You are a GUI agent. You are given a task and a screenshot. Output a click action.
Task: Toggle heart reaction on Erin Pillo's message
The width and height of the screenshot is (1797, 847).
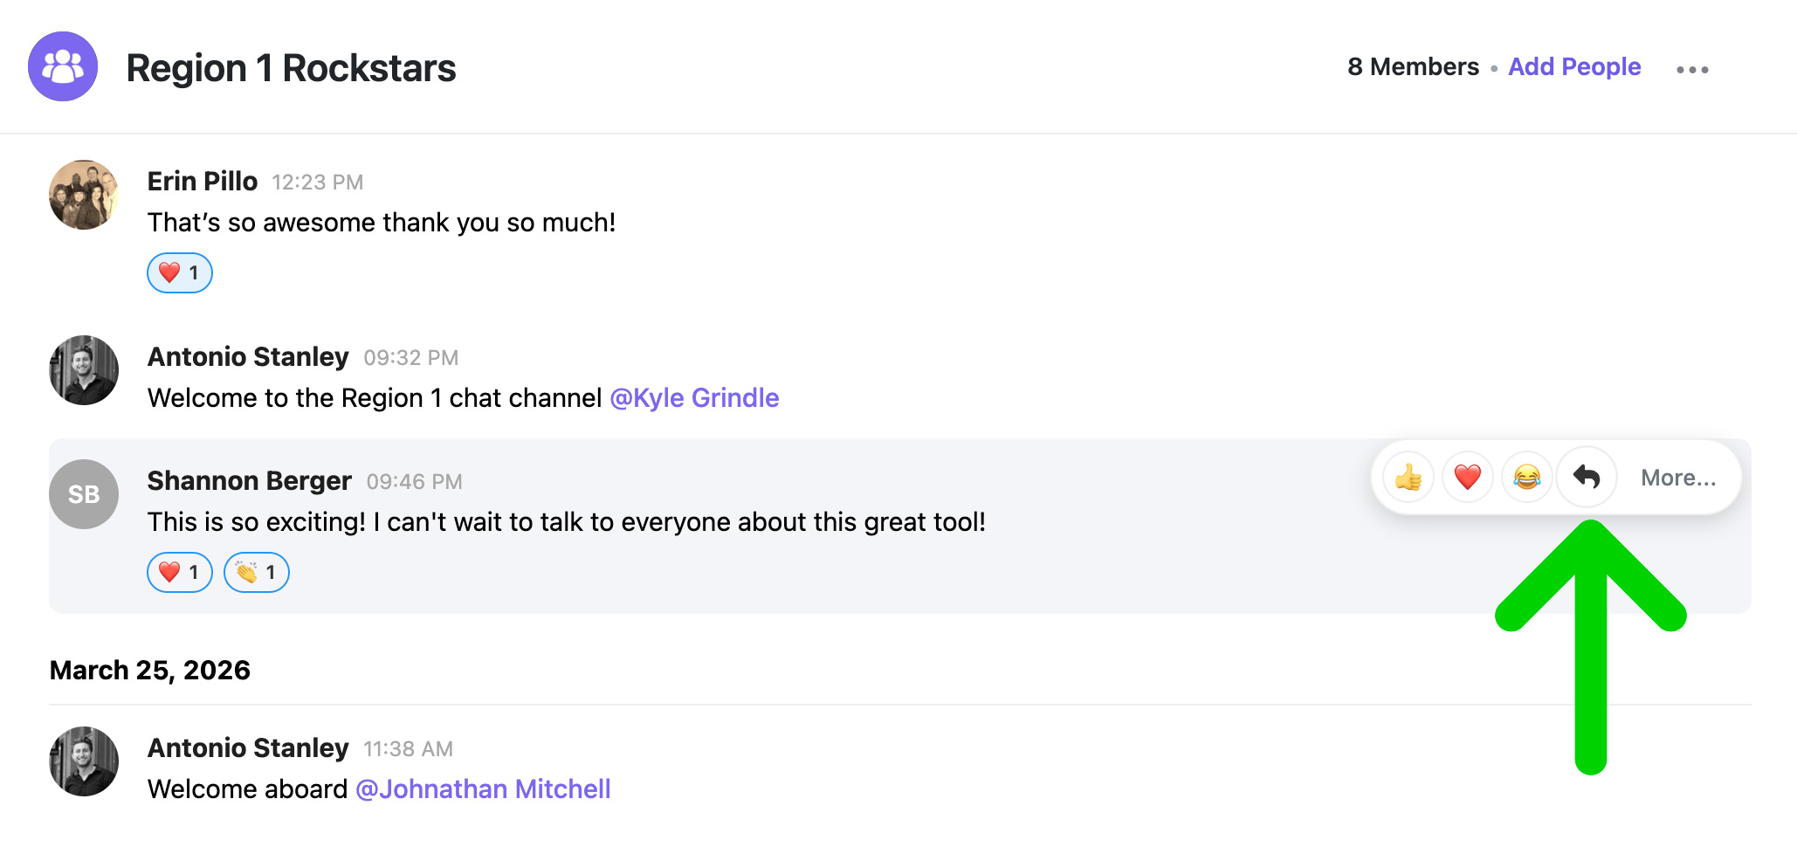click(180, 272)
